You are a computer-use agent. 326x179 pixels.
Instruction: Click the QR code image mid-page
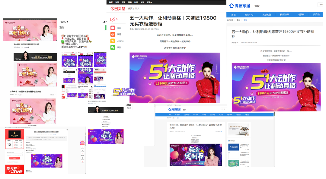[129, 105]
